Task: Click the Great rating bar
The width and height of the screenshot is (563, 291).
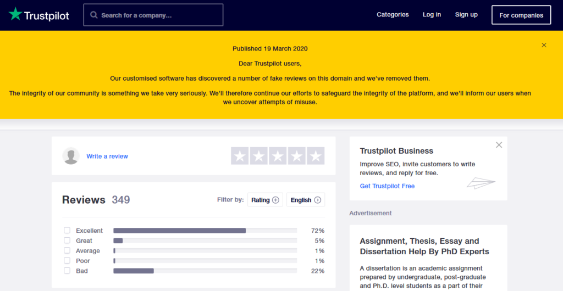Action: pyautogui.click(x=205, y=240)
